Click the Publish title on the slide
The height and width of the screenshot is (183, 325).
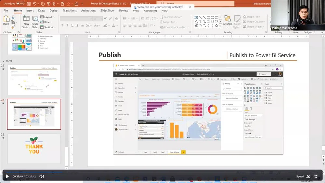click(110, 55)
